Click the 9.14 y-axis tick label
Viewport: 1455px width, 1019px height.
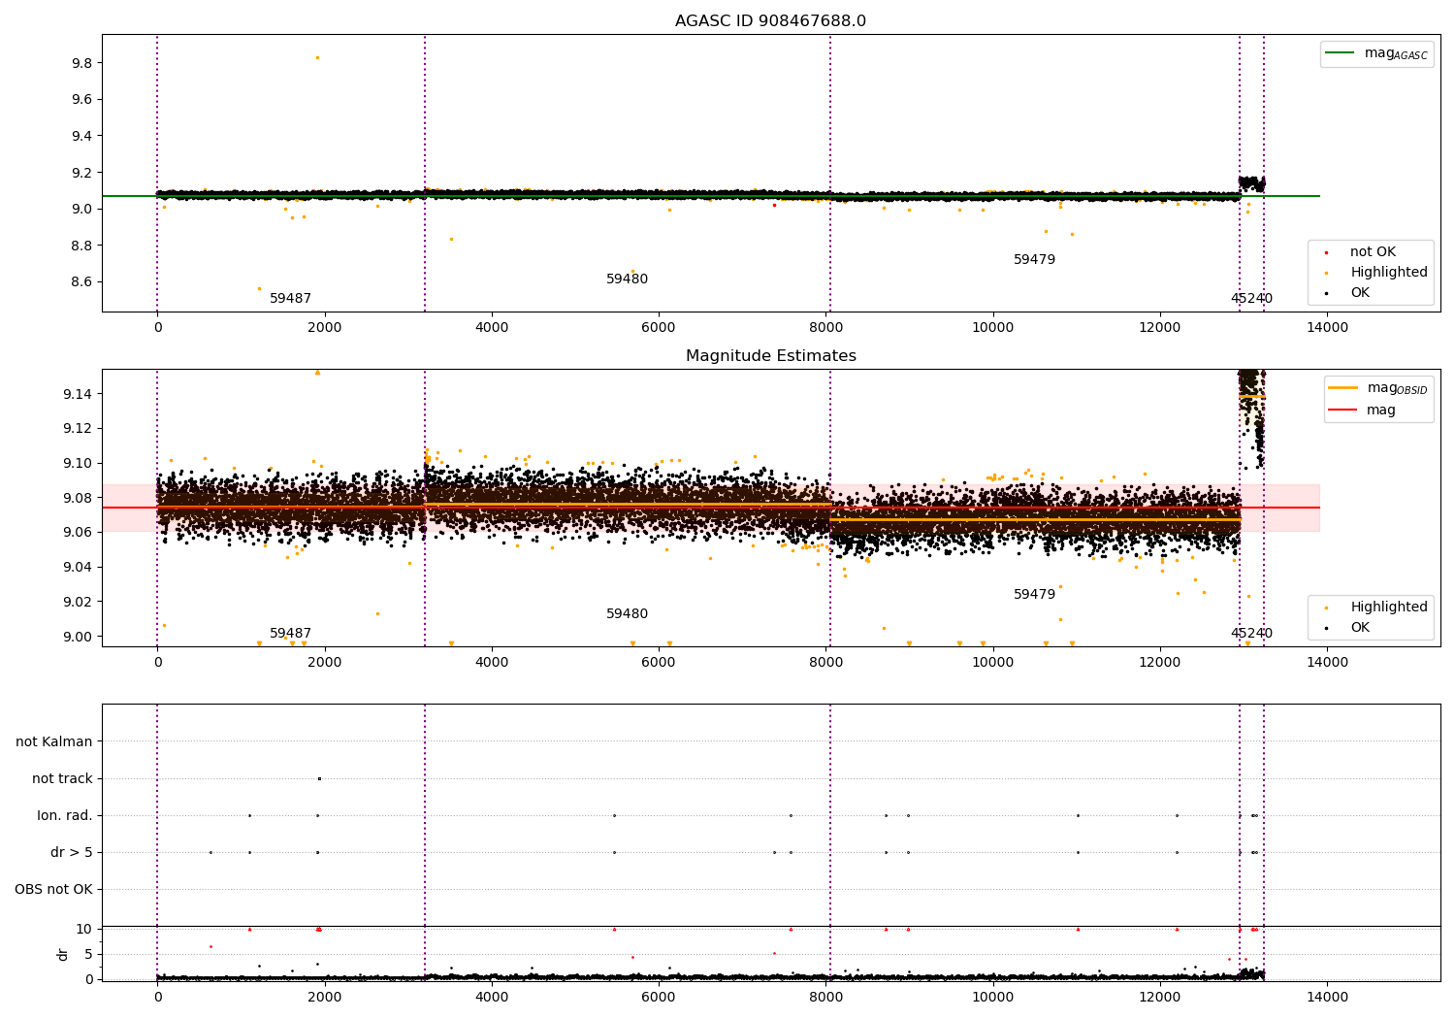[x=77, y=394]
